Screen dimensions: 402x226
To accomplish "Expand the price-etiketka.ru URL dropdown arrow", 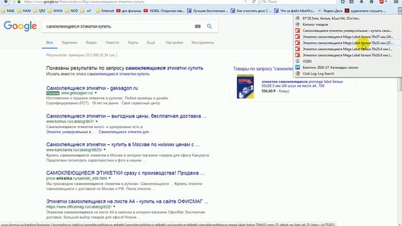I will 110,178.
